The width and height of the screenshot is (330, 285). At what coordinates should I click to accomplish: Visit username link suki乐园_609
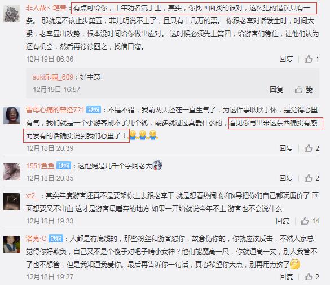click(x=53, y=77)
